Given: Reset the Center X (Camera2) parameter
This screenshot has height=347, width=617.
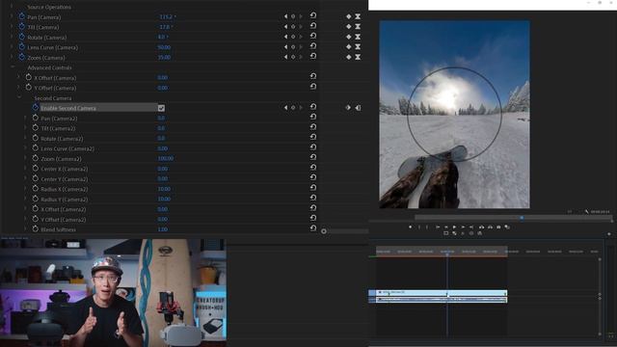Looking at the screenshot, I should (x=313, y=167).
